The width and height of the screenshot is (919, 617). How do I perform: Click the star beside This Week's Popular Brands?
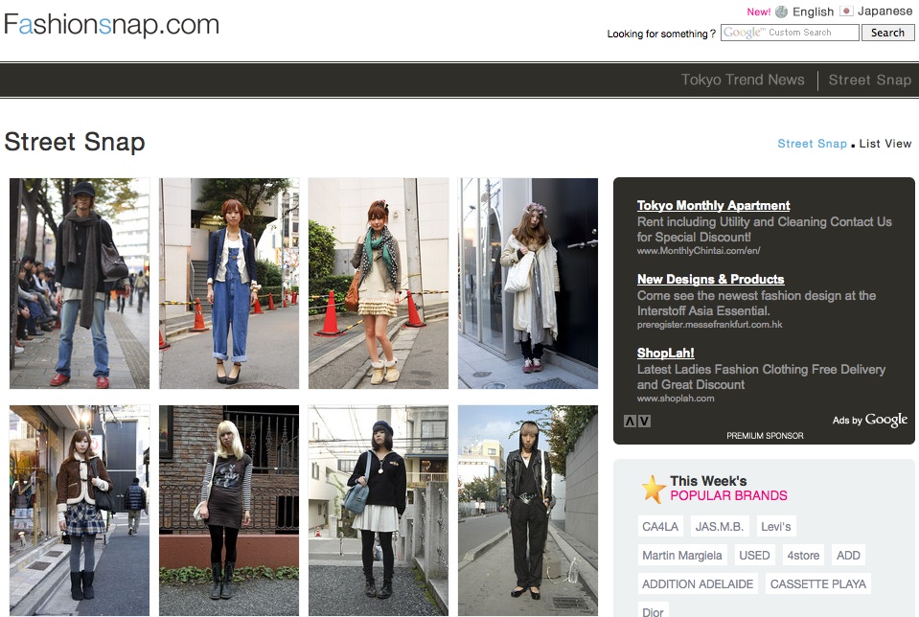pos(653,489)
